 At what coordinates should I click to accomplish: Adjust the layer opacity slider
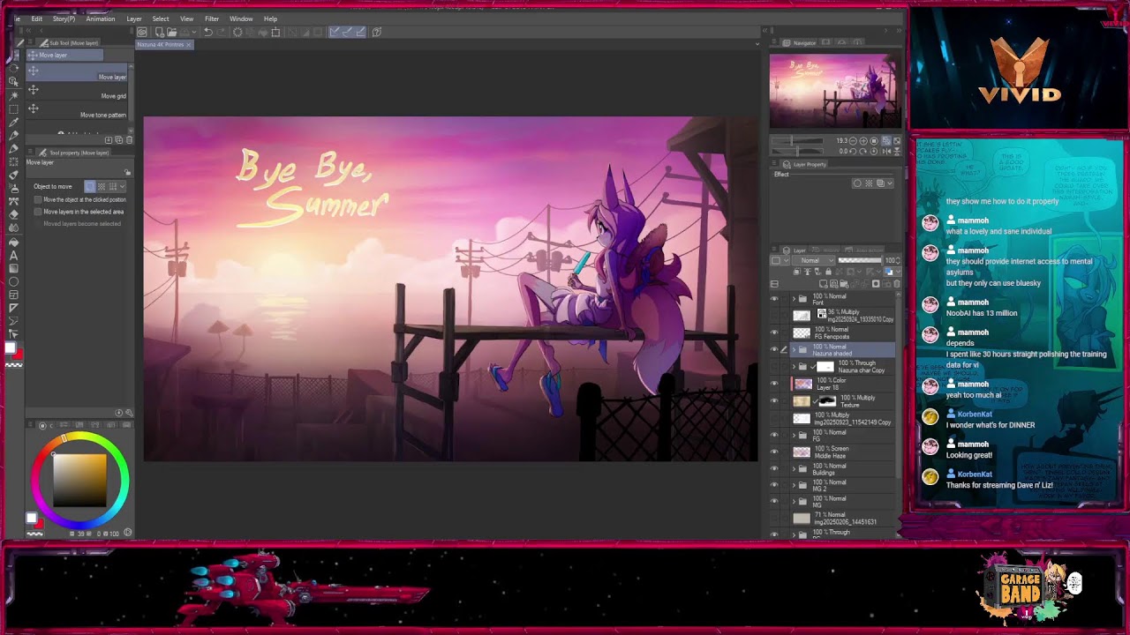click(x=860, y=260)
